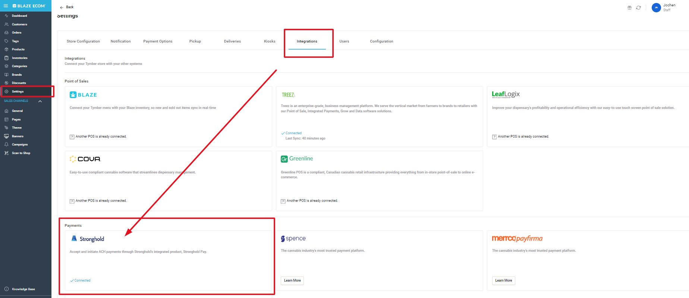689x298 pixels.
Task: Click the Customers icon in sidebar
Action: [6, 24]
